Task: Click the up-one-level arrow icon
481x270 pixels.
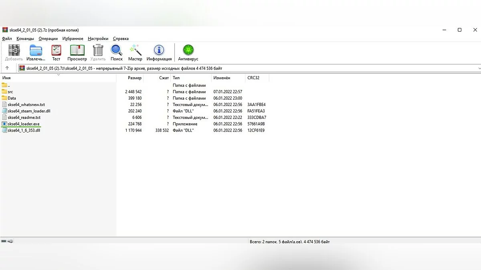Action: pos(7,68)
